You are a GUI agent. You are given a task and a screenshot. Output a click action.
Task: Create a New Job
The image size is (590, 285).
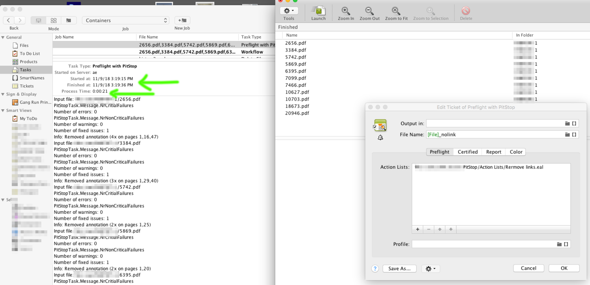pyautogui.click(x=182, y=20)
